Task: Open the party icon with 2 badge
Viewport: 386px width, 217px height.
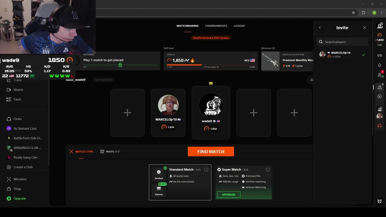Action: pyautogui.click(x=380, y=87)
